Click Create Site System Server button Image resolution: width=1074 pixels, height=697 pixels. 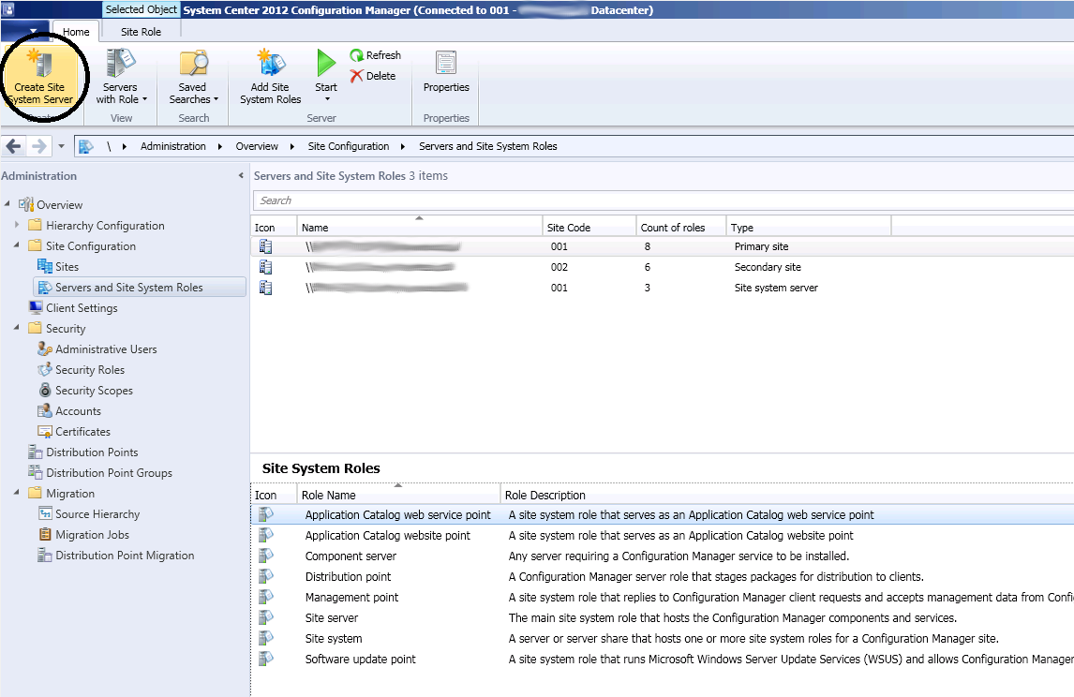point(42,77)
